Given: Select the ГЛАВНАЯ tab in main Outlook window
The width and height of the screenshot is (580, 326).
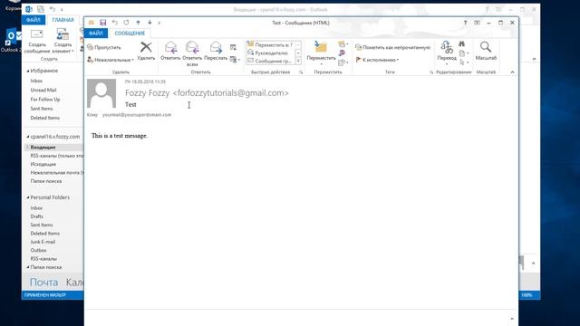Looking at the screenshot, I should pyautogui.click(x=63, y=20).
